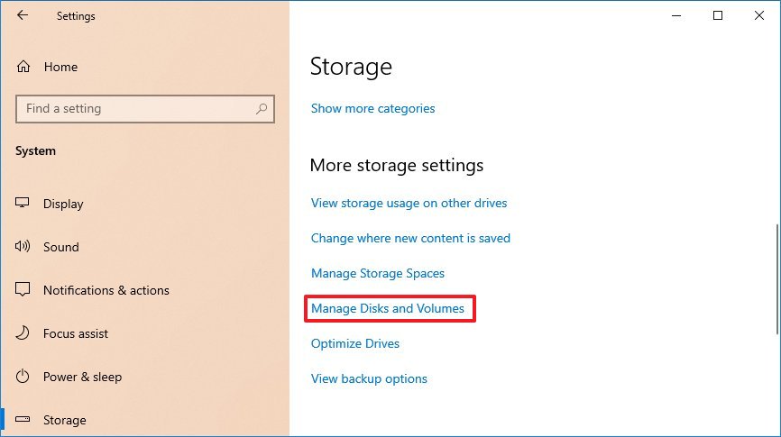This screenshot has width=781, height=437.
Task: Open the Optimize Drives link
Action: tap(355, 343)
